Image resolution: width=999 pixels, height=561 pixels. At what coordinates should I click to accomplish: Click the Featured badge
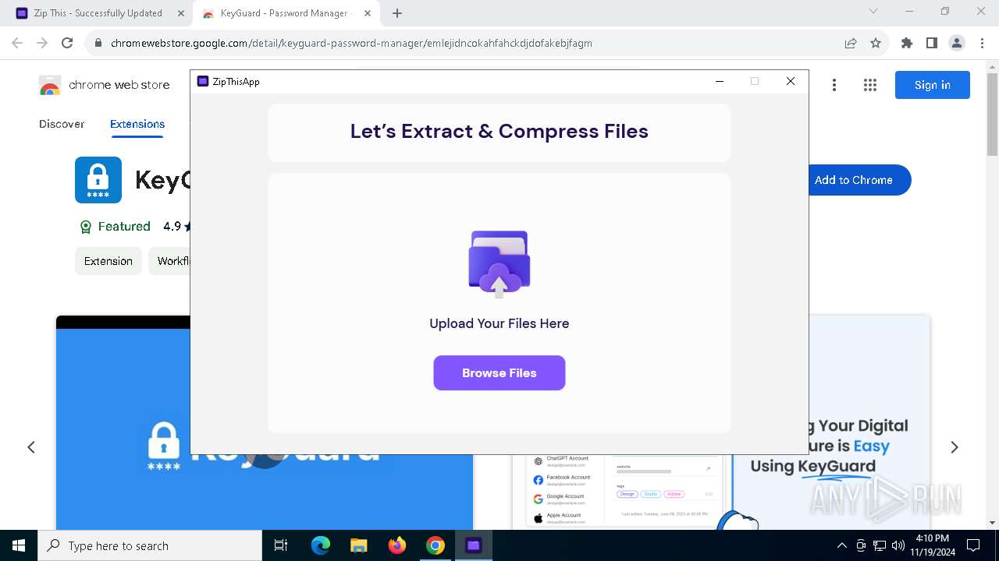115,227
